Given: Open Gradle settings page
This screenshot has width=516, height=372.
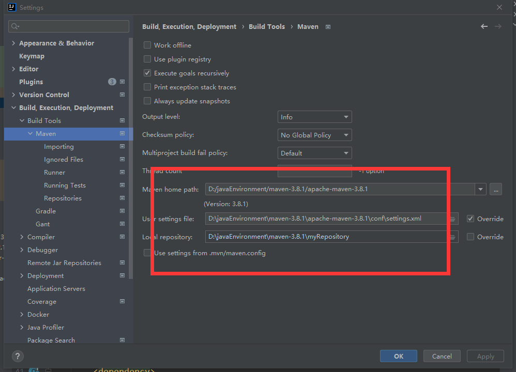Looking at the screenshot, I should (45, 211).
